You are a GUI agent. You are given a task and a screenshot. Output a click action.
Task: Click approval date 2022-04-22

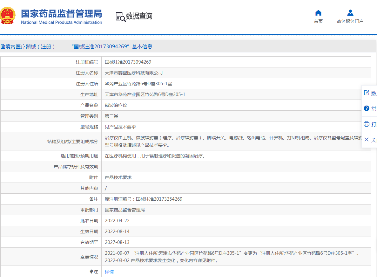[117, 221]
